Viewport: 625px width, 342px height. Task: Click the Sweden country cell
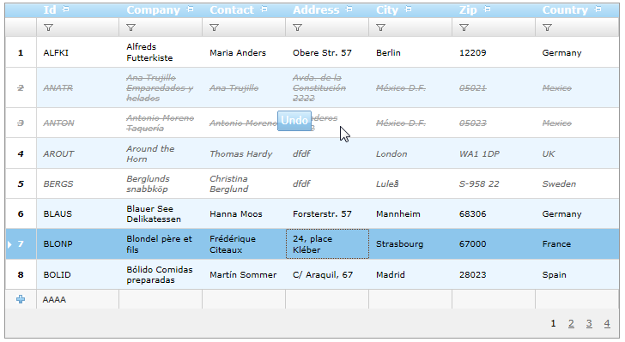coord(577,184)
